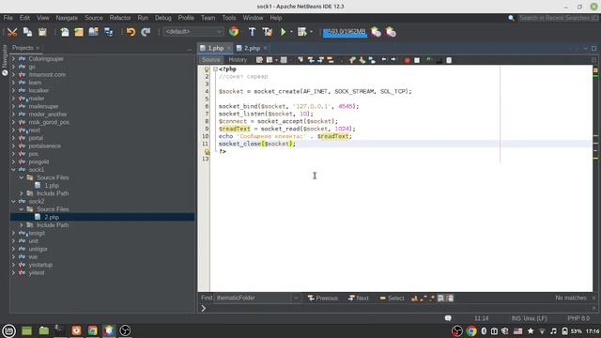
Task: Click the Shift Line Left arrow icon
Action: pos(384,60)
